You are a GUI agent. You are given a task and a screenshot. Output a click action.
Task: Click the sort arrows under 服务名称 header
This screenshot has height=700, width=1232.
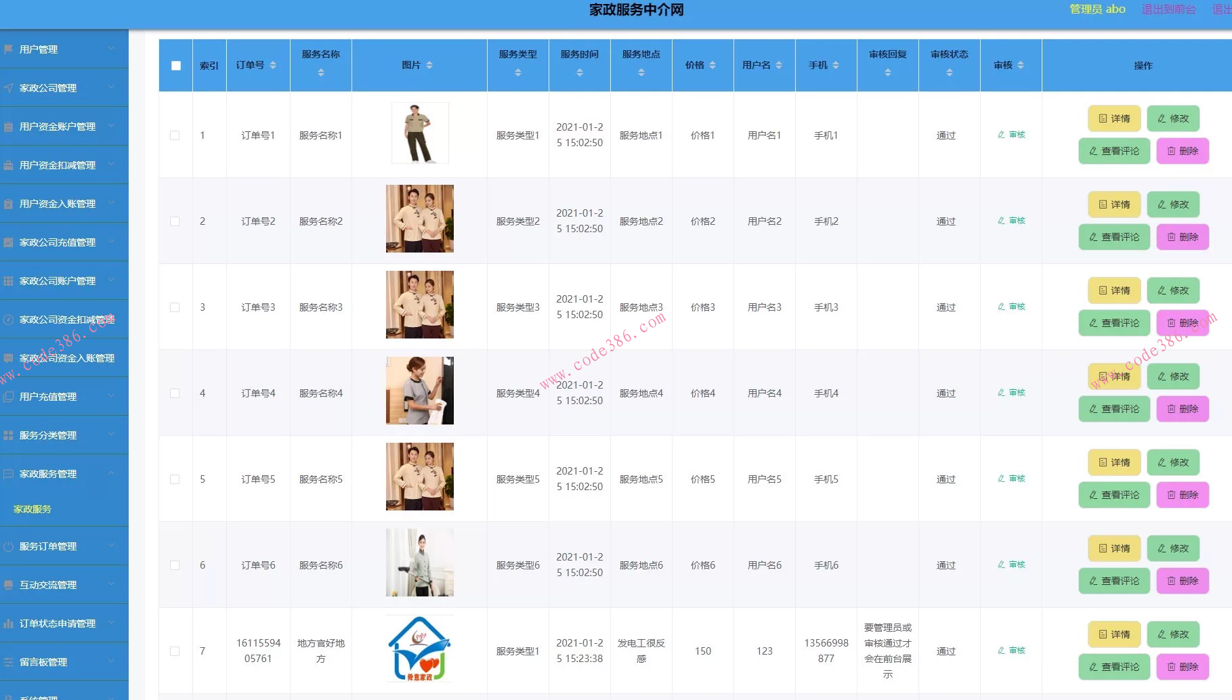pyautogui.click(x=321, y=72)
